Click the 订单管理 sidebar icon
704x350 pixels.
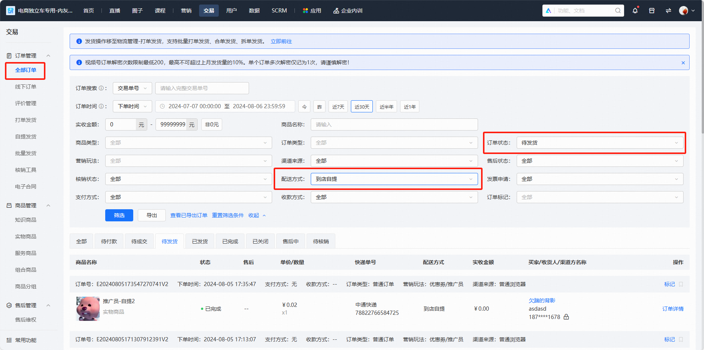pyautogui.click(x=9, y=56)
